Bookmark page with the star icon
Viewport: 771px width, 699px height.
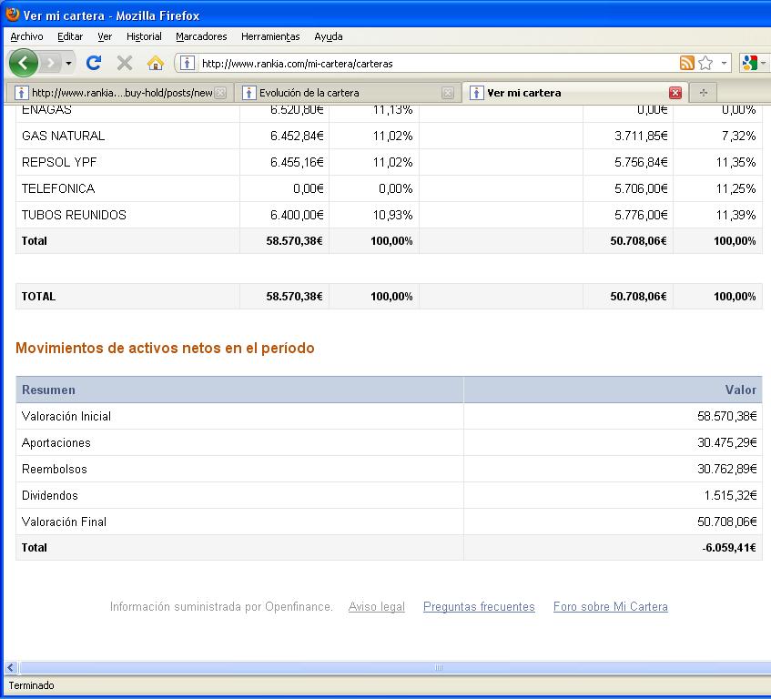[x=705, y=63]
